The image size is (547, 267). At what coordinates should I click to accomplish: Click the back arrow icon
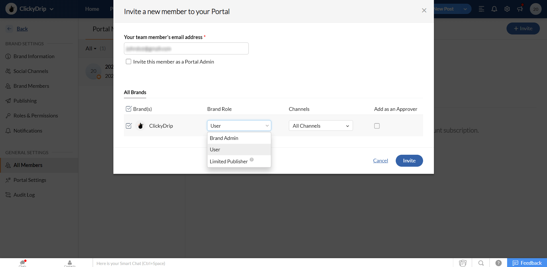pos(9,28)
